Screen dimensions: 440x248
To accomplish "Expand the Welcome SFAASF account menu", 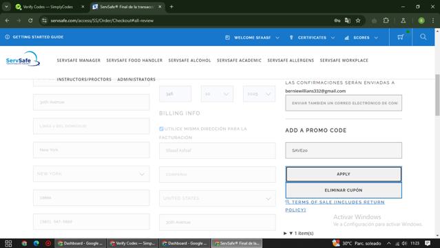I will 252,38.
